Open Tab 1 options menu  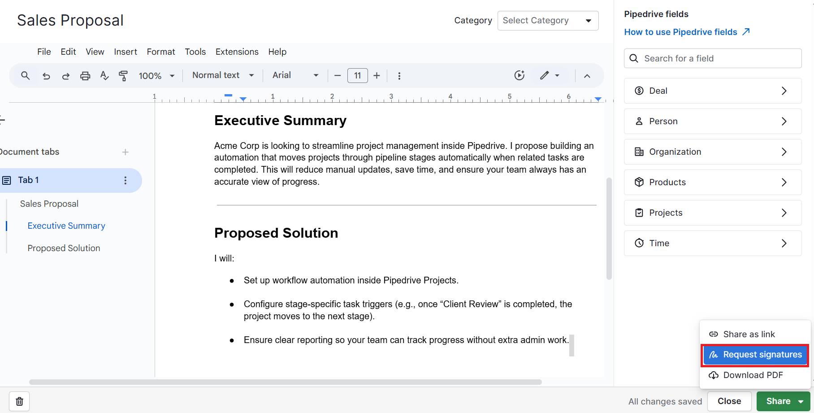pyautogui.click(x=125, y=180)
